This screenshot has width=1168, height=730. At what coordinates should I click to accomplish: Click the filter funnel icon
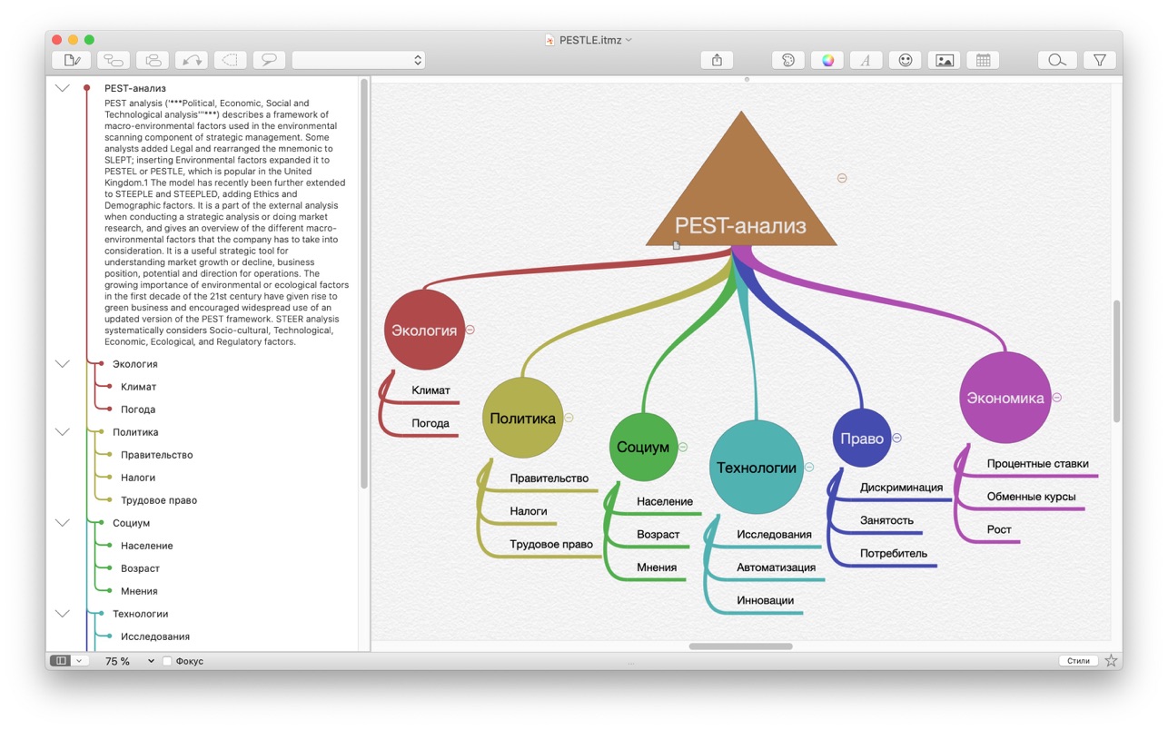click(x=1099, y=60)
